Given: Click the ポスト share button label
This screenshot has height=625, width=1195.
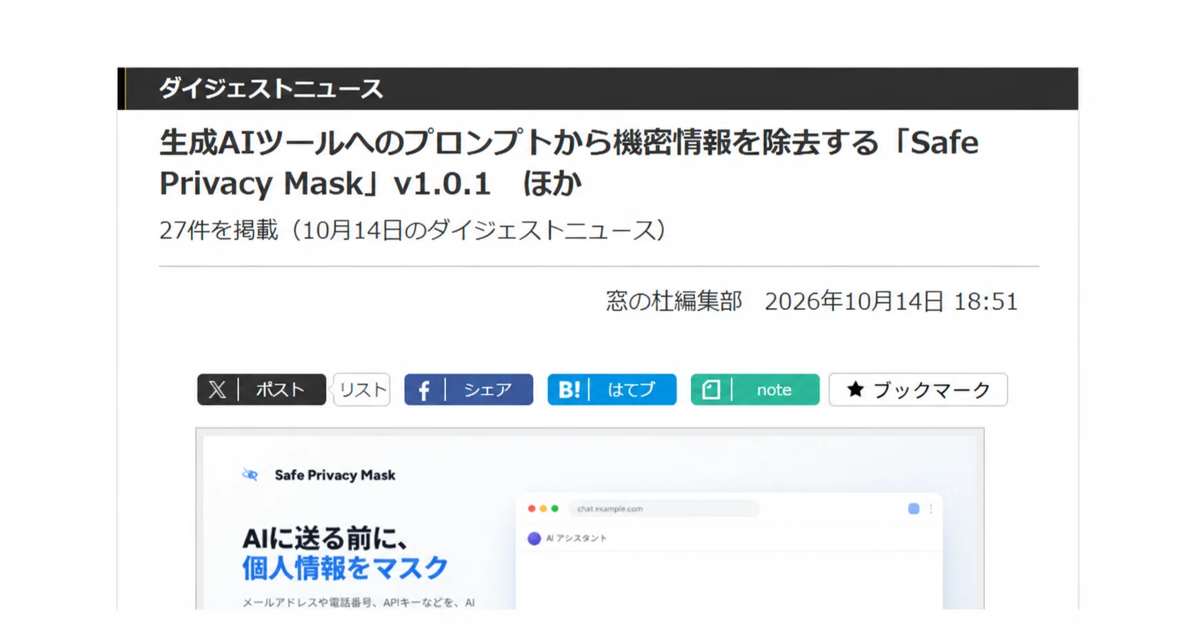Looking at the screenshot, I should point(280,390).
